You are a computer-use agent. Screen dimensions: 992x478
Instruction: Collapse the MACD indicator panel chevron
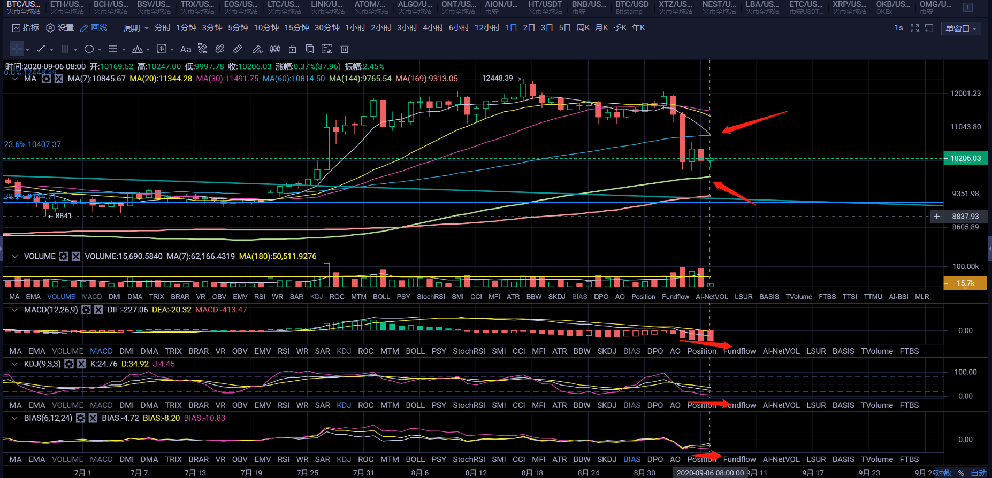tap(14, 310)
